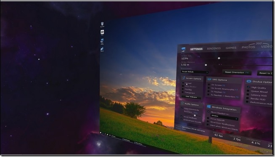Click the Oculus logo beside Oculus Options
The width and height of the screenshot is (275, 157).
click(x=249, y=81)
